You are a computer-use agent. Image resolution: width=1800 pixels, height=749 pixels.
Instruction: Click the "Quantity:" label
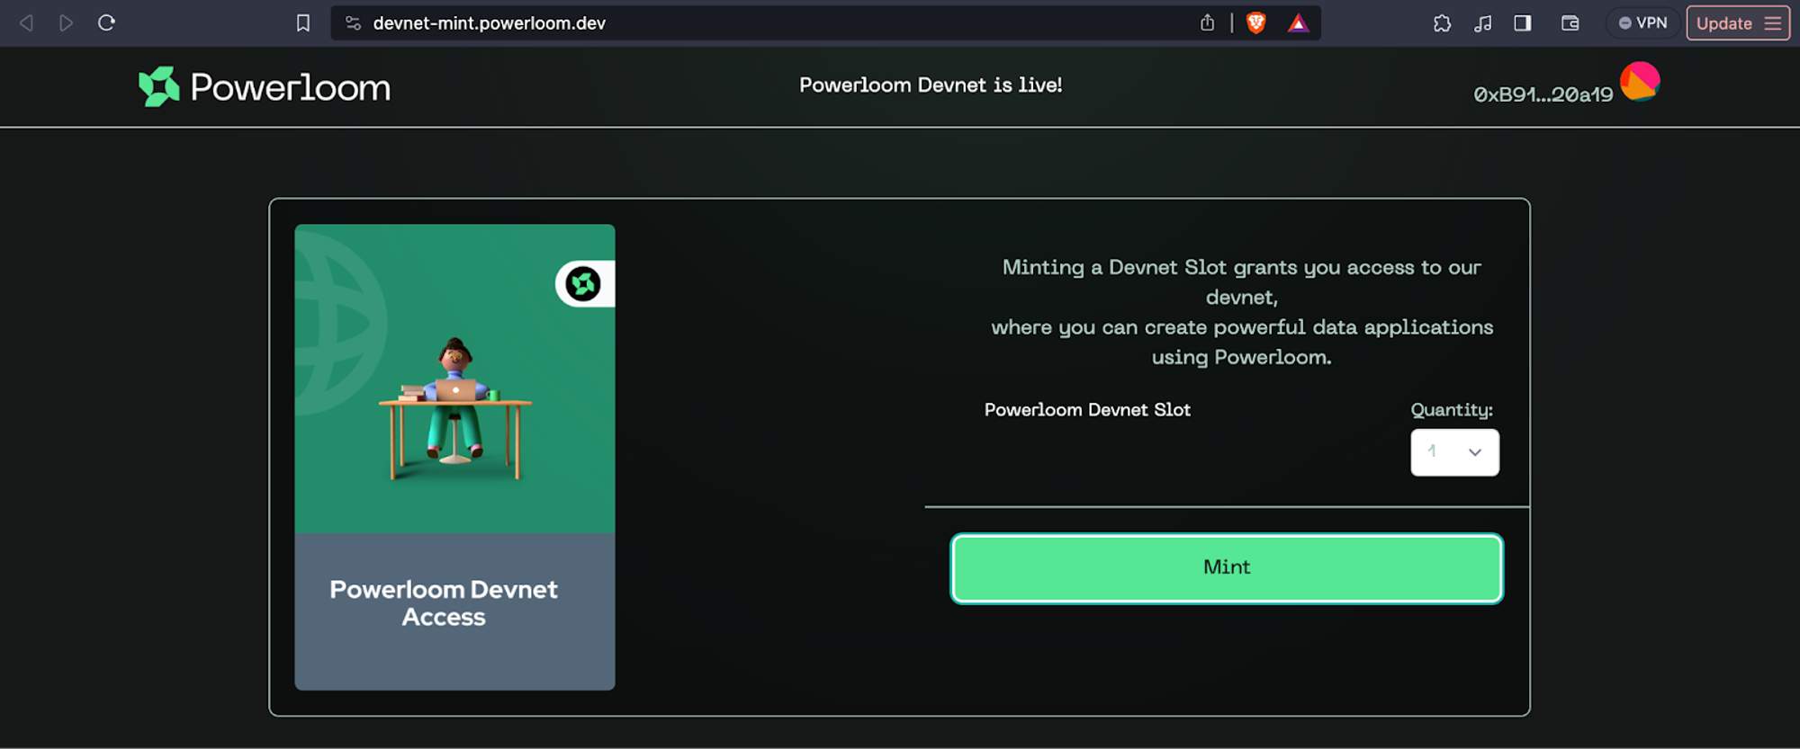point(1452,410)
